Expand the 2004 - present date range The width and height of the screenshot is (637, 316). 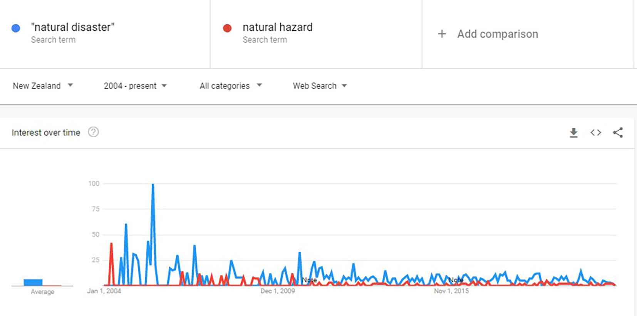pyautogui.click(x=135, y=86)
